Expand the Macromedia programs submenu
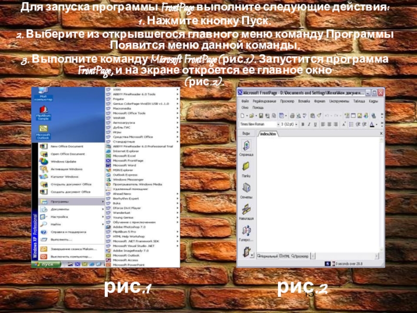The height and width of the screenshot is (313, 417). coord(142,109)
